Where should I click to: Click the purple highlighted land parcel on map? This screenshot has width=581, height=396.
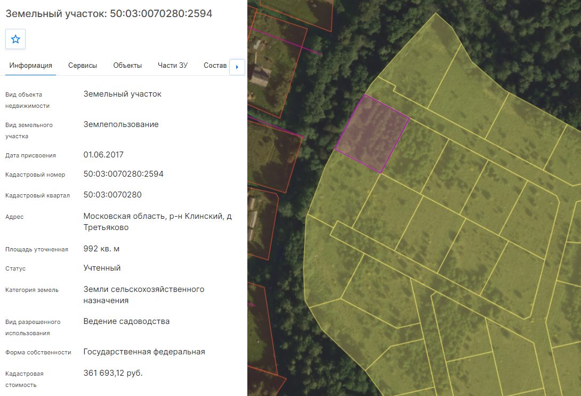372,133
